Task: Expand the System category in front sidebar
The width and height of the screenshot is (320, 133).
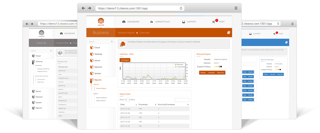Action: (x=95, y=73)
